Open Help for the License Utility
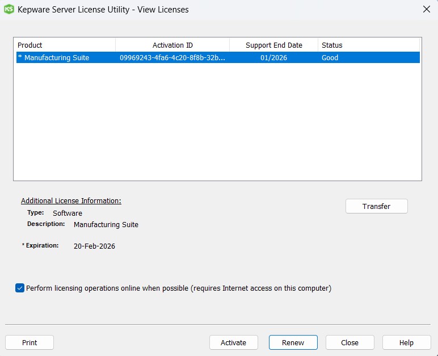Screen dimensions: 438x356 406,342
